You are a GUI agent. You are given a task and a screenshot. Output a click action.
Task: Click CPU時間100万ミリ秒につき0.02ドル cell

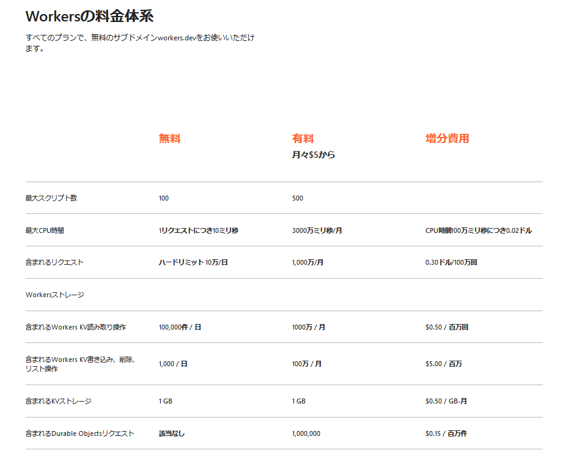pos(479,230)
